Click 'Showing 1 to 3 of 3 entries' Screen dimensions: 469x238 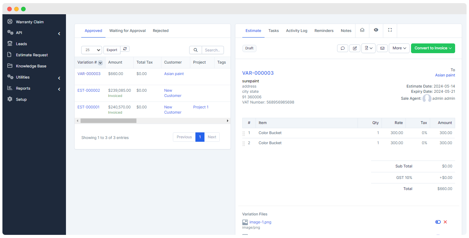105,138
